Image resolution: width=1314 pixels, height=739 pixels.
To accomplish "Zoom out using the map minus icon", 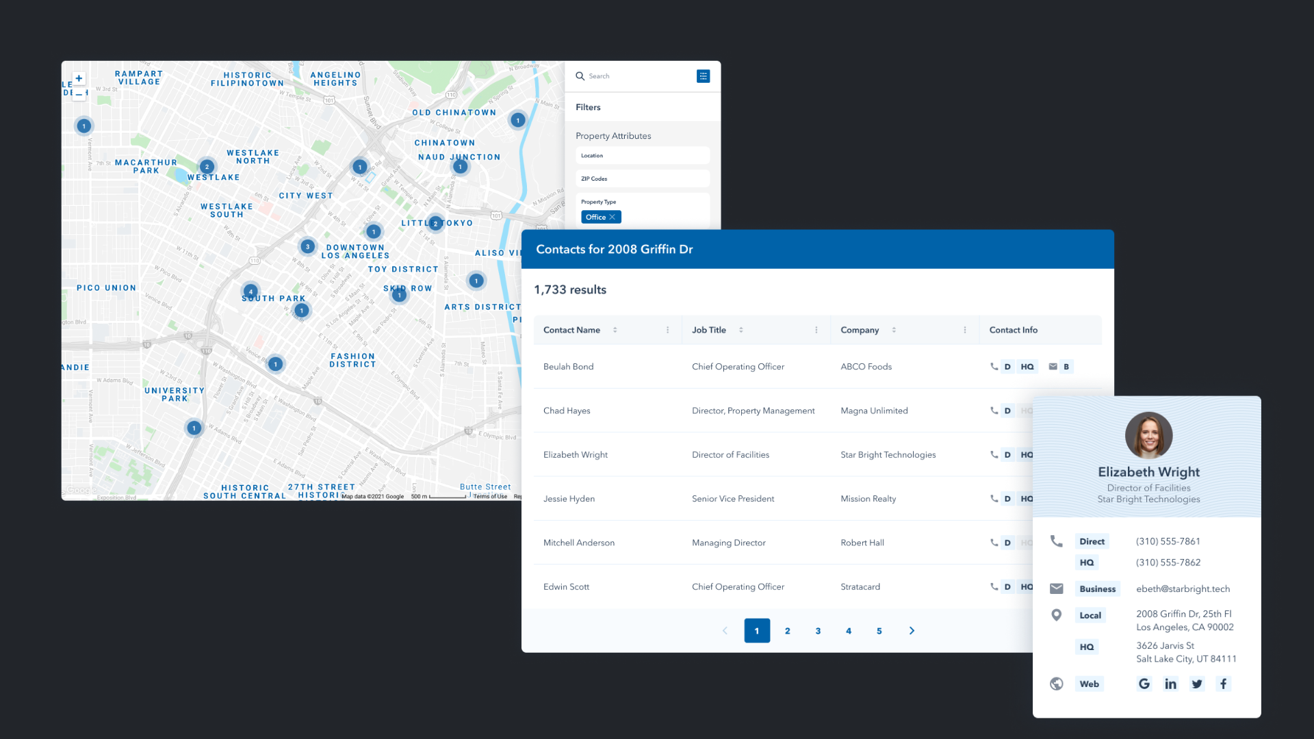I will click(79, 94).
